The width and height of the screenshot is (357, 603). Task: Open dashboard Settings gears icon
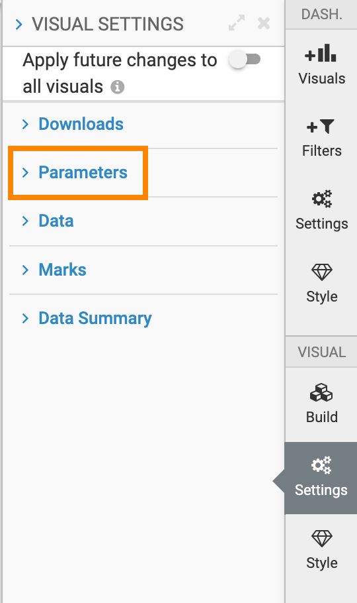click(x=322, y=199)
